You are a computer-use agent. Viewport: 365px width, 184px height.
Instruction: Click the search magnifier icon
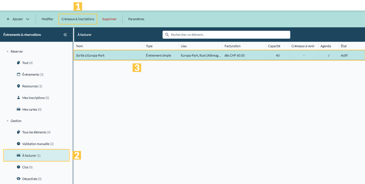[167, 35]
